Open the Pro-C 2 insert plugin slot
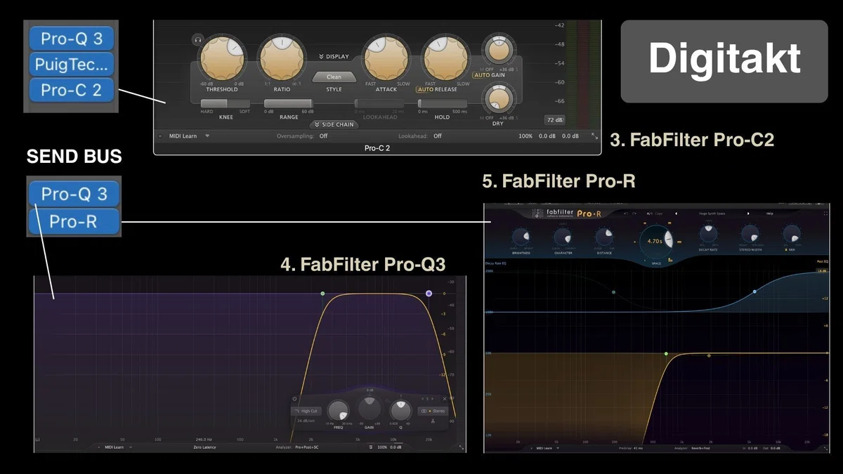This screenshot has width=843, height=474. click(72, 91)
